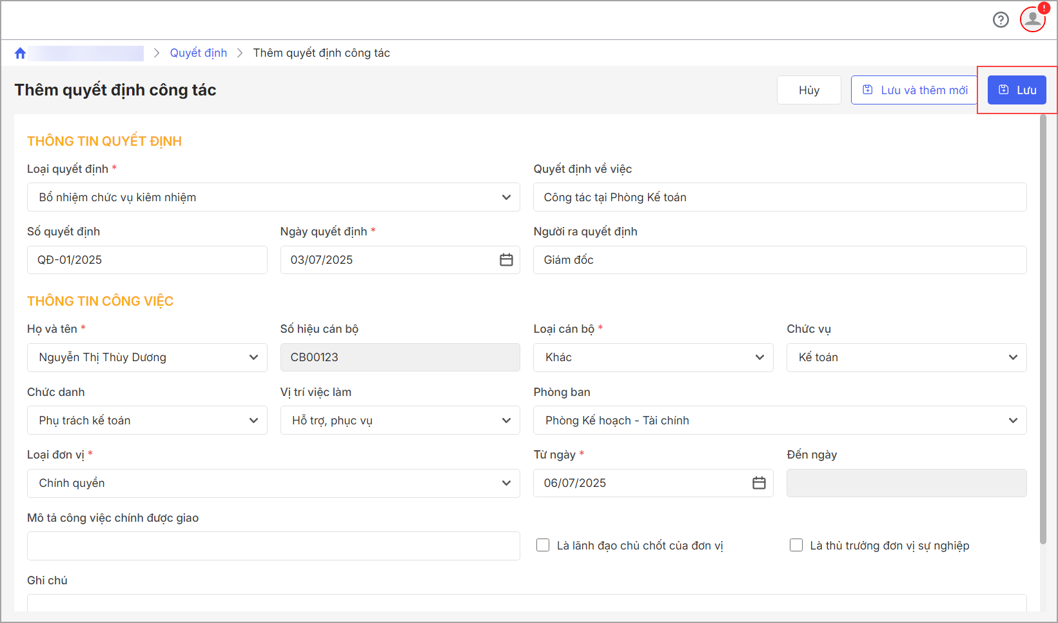The height and width of the screenshot is (623, 1058).
Task: Open the user profile avatar
Action: (1032, 19)
